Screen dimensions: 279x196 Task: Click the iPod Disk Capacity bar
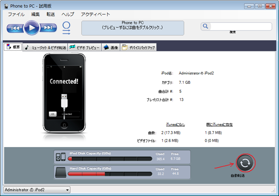(110, 159)
